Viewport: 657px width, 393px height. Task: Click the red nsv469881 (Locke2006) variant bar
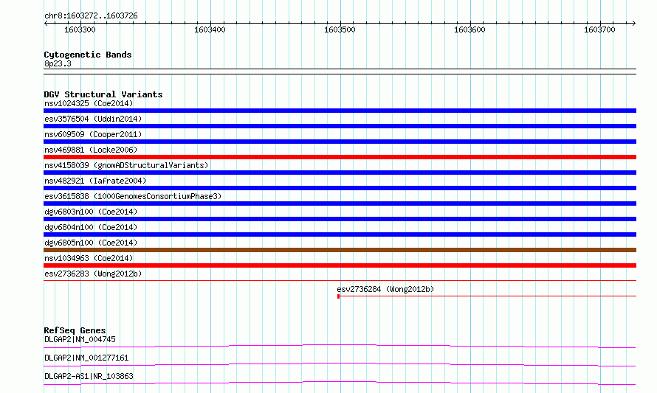pos(340,157)
